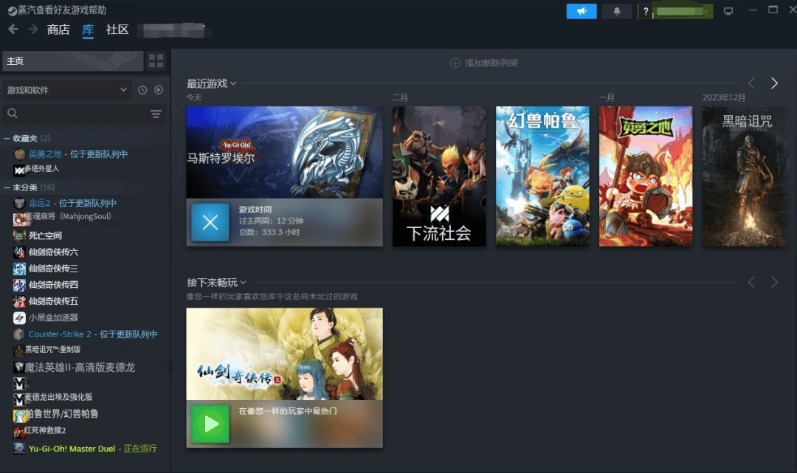This screenshot has width=797, height=473.
Task: Click the megaphone announcements icon
Action: tap(582, 11)
